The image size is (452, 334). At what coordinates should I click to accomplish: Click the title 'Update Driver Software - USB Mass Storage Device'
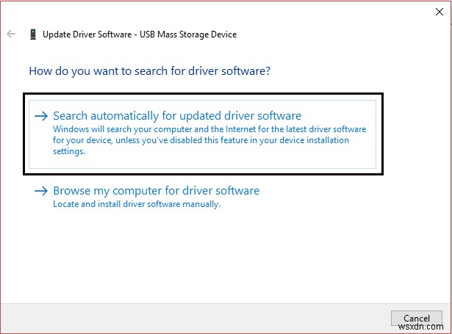click(140, 35)
